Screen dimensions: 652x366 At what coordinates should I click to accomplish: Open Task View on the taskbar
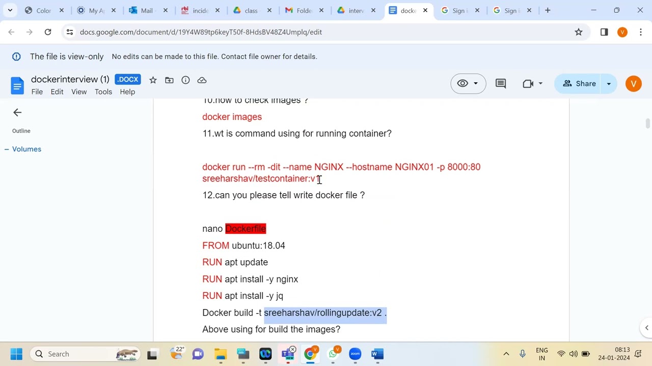(152, 354)
